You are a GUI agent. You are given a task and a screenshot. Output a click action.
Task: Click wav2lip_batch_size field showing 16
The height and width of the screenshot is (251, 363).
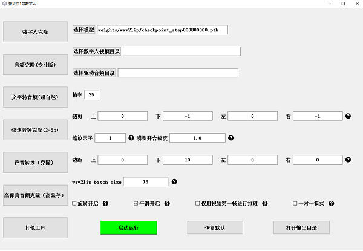point(146,181)
